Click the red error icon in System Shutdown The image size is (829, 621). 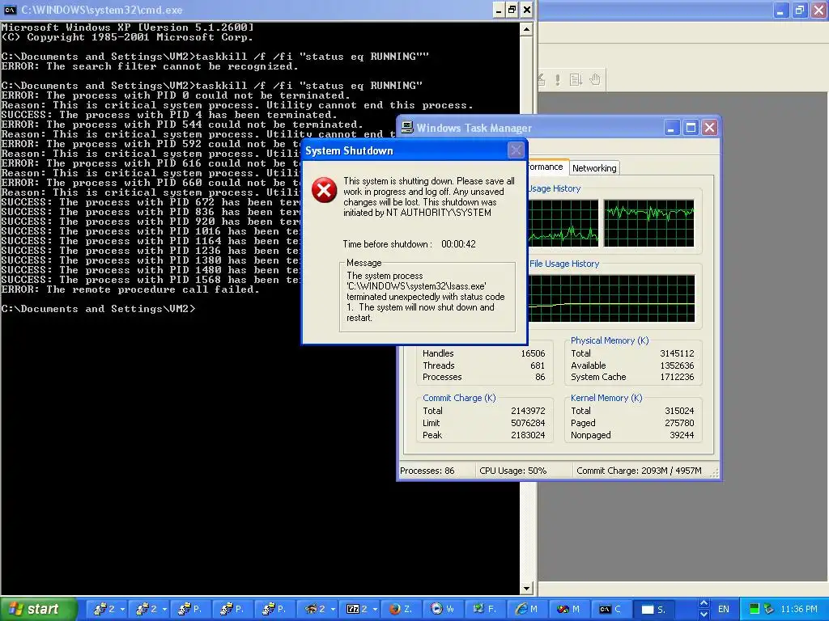(x=324, y=190)
